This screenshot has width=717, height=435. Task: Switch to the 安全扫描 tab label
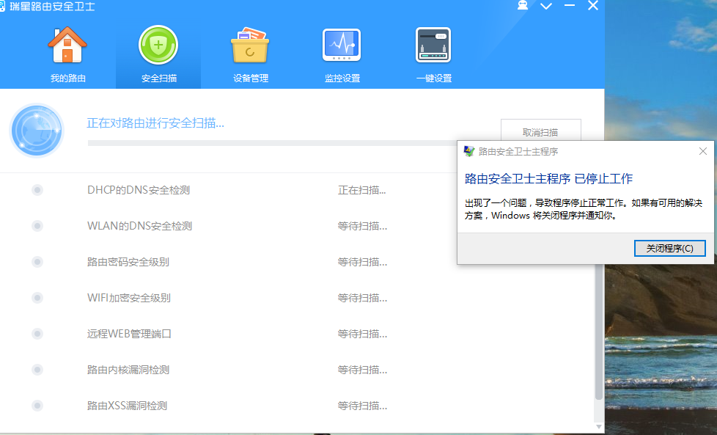(x=158, y=78)
